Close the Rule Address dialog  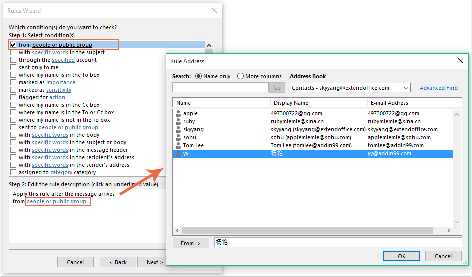[x=460, y=61]
